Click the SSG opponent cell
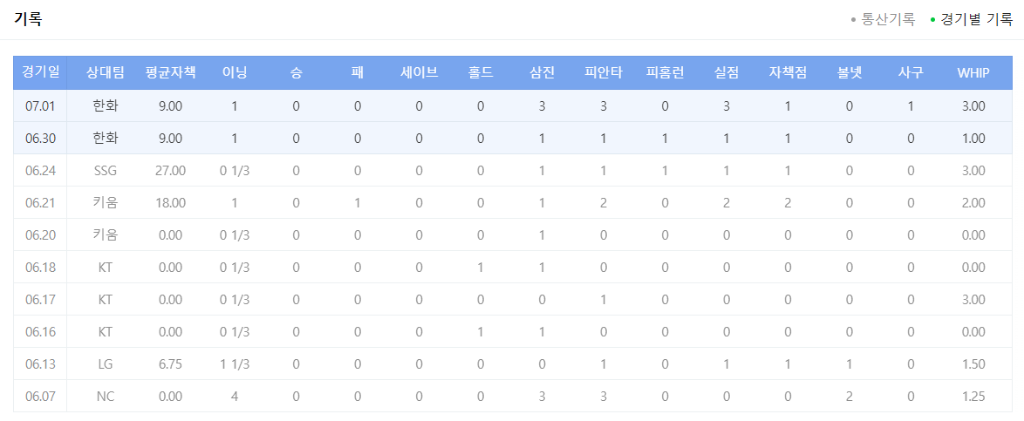1024x421 pixels. (106, 170)
